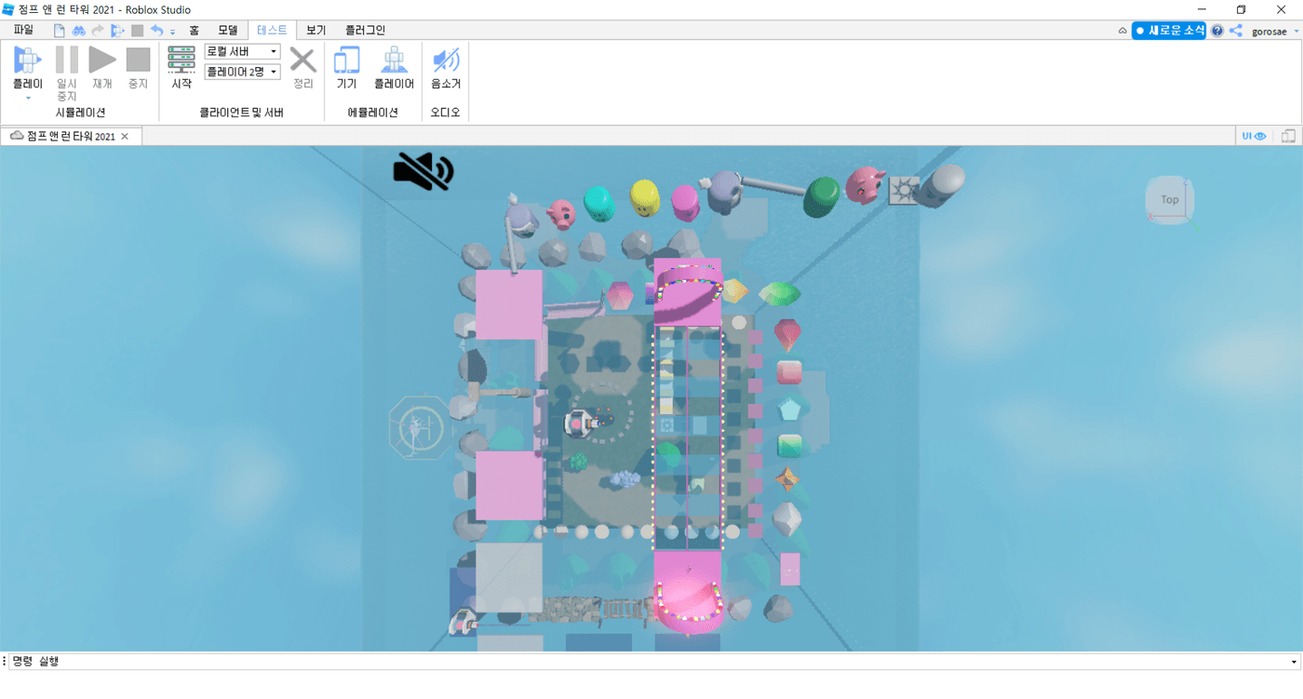The height and width of the screenshot is (699, 1303).
Task: Click the device emulation icon beside UI toggle
Action: 1288,136
